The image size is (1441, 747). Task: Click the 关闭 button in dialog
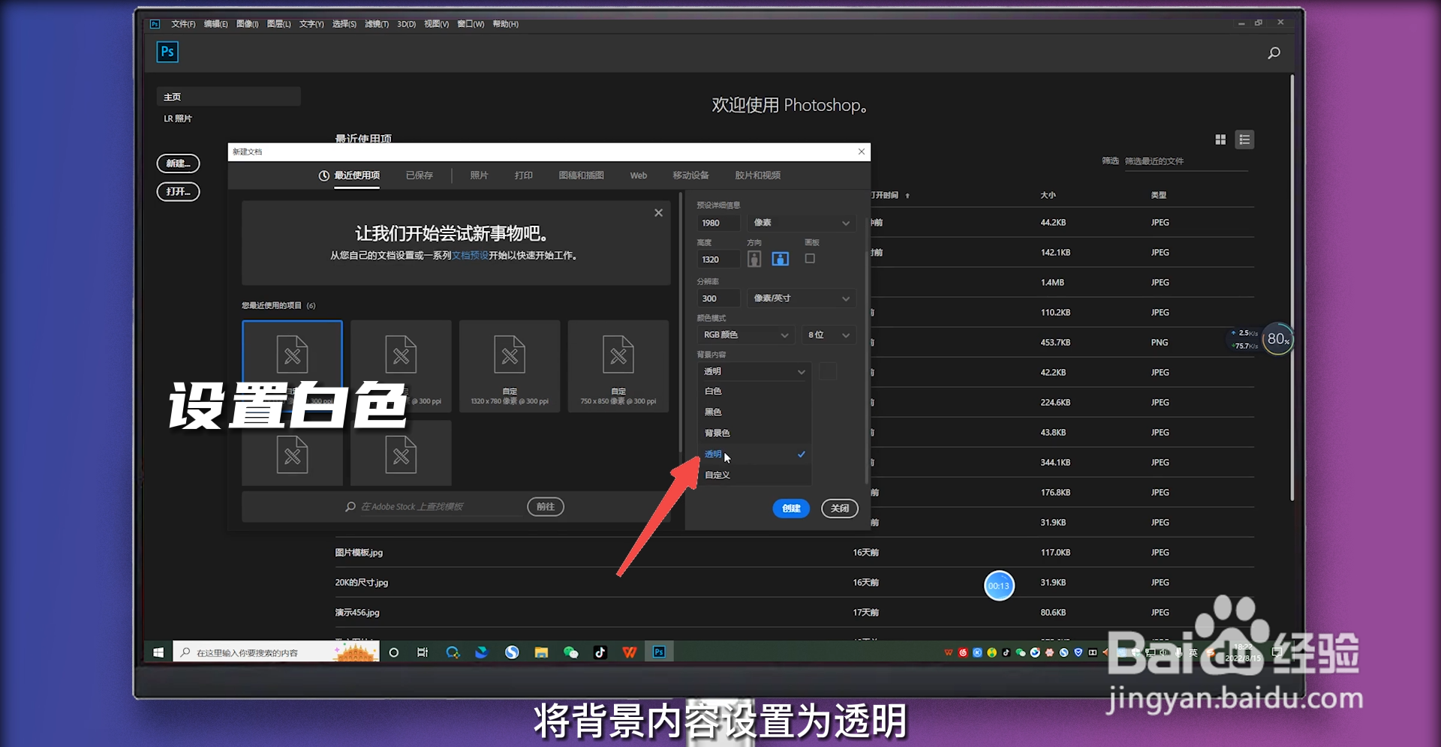[x=839, y=508]
